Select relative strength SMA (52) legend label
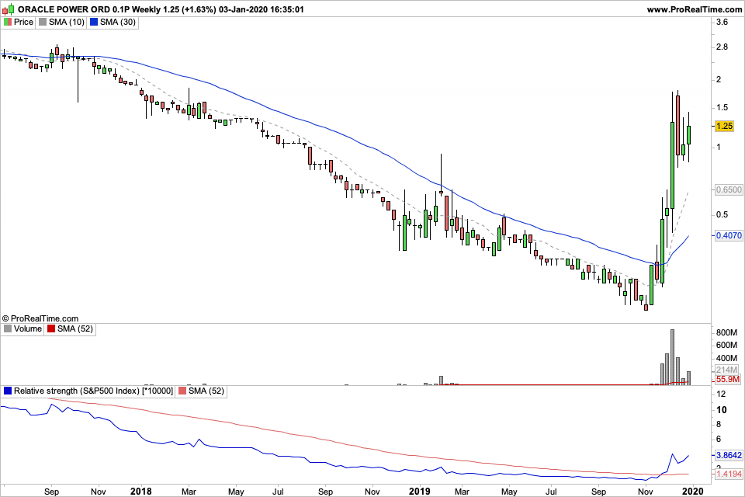The width and height of the screenshot is (745, 497). pyautogui.click(x=206, y=391)
